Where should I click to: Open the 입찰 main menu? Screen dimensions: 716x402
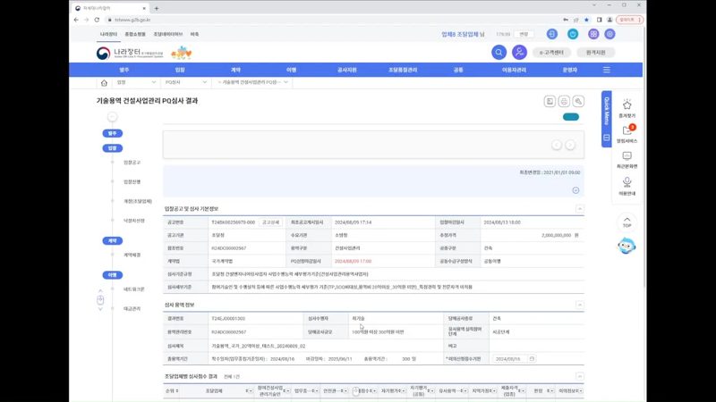click(180, 71)
